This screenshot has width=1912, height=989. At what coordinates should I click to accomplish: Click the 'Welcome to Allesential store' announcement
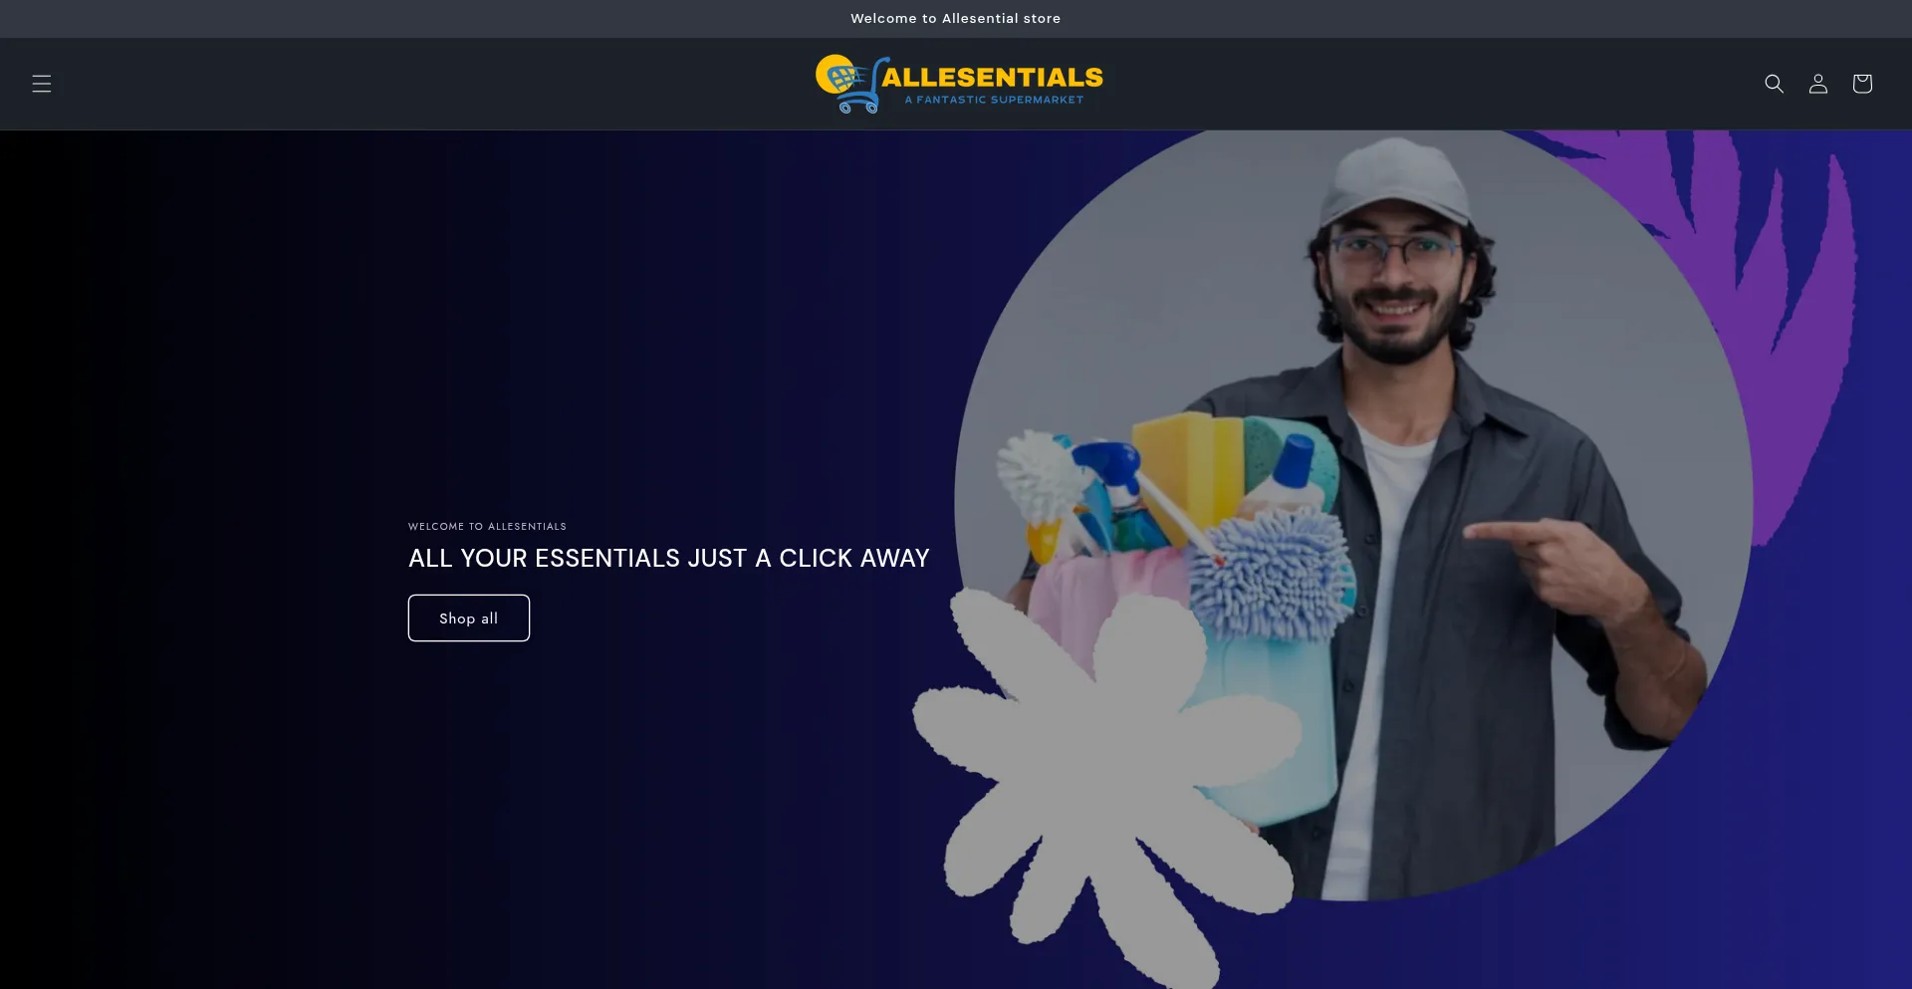[955, 19]
